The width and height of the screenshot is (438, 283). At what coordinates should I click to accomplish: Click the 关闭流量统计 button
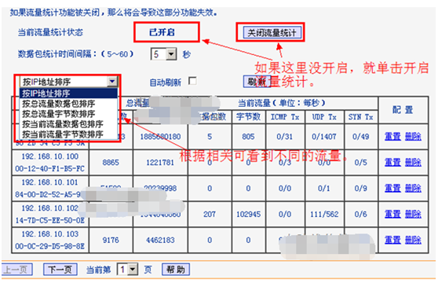pyautogui.click(x=272, y=33)
